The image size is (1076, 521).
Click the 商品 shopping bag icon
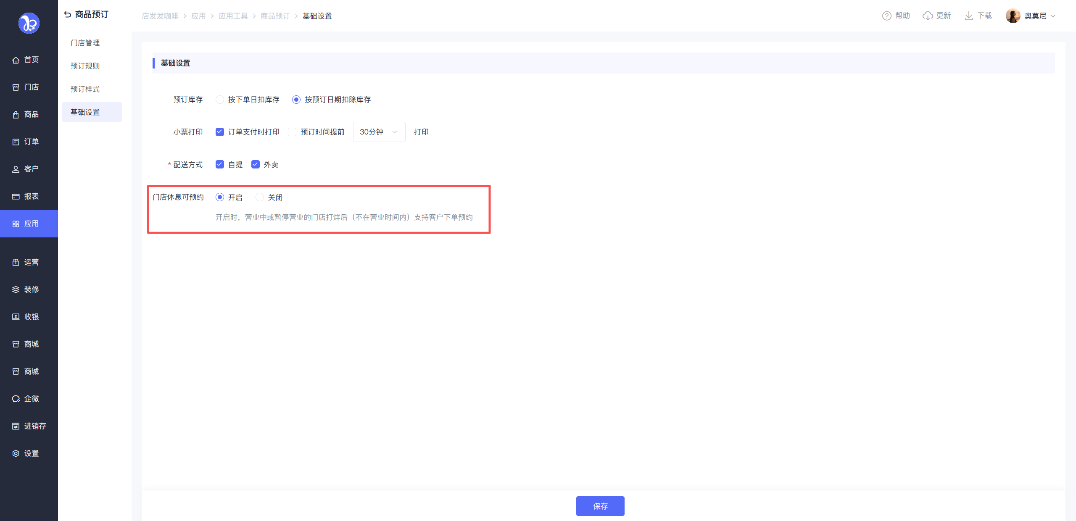coord(16,115)
